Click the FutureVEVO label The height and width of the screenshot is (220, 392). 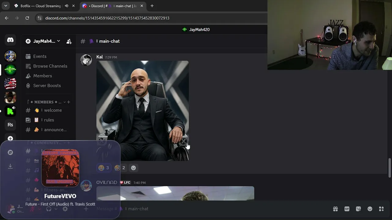[60, 196]
